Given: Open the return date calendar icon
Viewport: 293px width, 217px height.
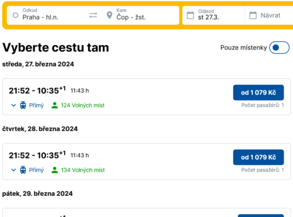Looking at the screenshot, I should (253, 15).
